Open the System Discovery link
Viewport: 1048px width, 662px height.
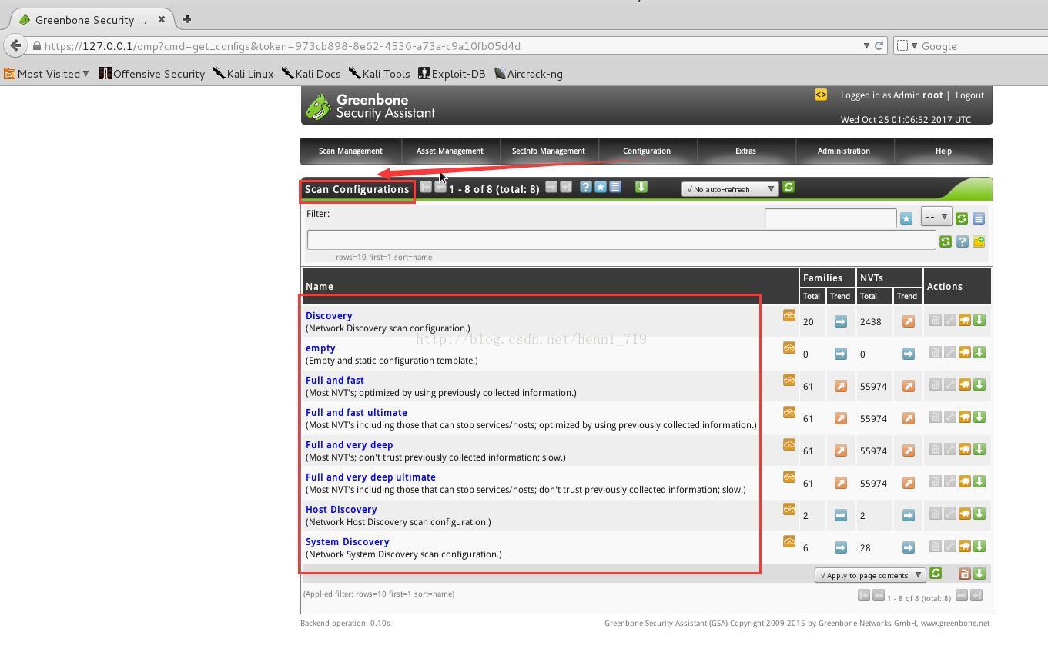pos(347,541)
